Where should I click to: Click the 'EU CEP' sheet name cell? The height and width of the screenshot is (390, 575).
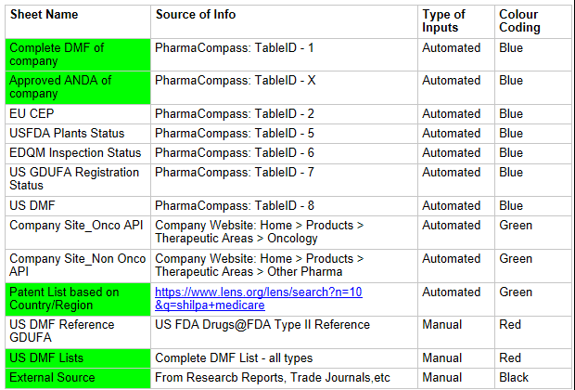(78, 114)
